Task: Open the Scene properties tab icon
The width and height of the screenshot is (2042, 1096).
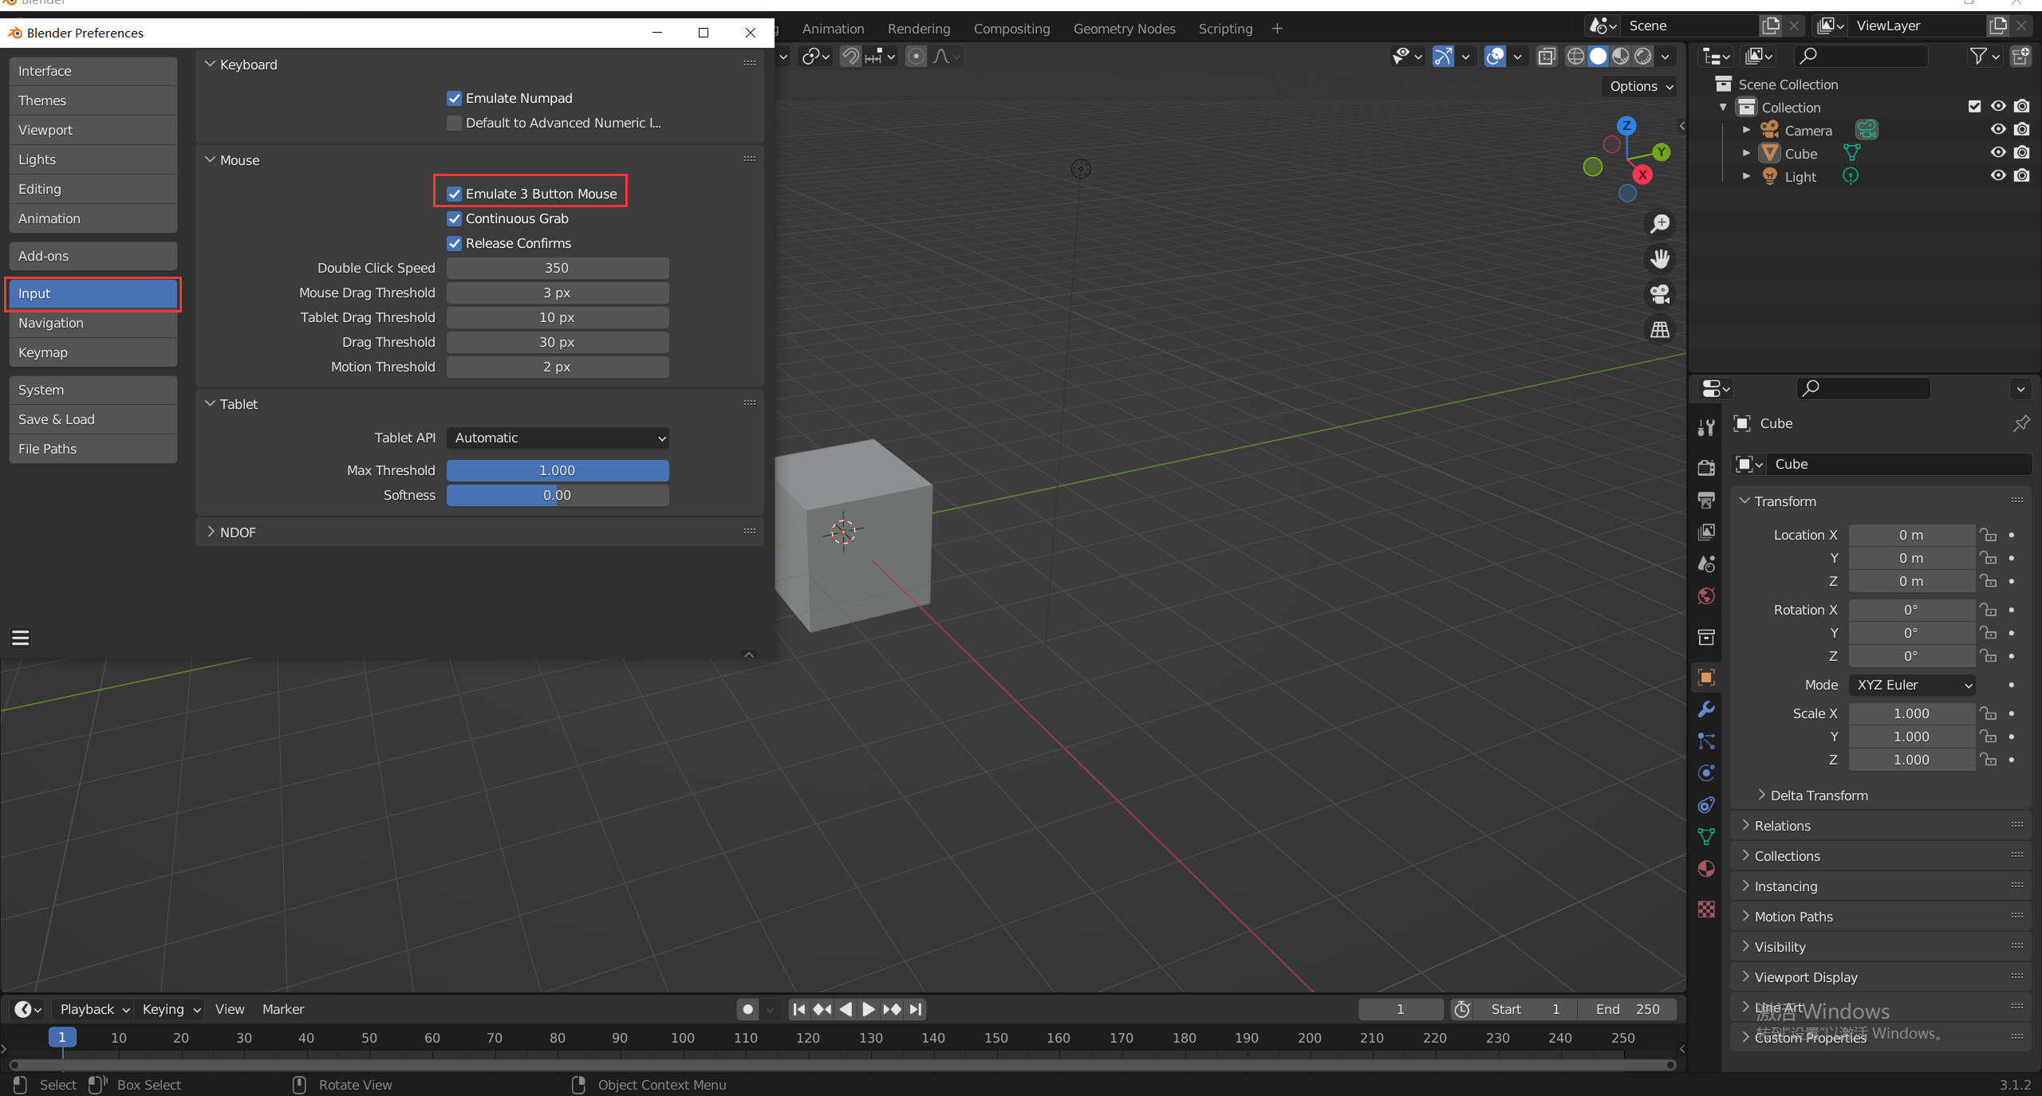Action: click(x=1706, y=564)
